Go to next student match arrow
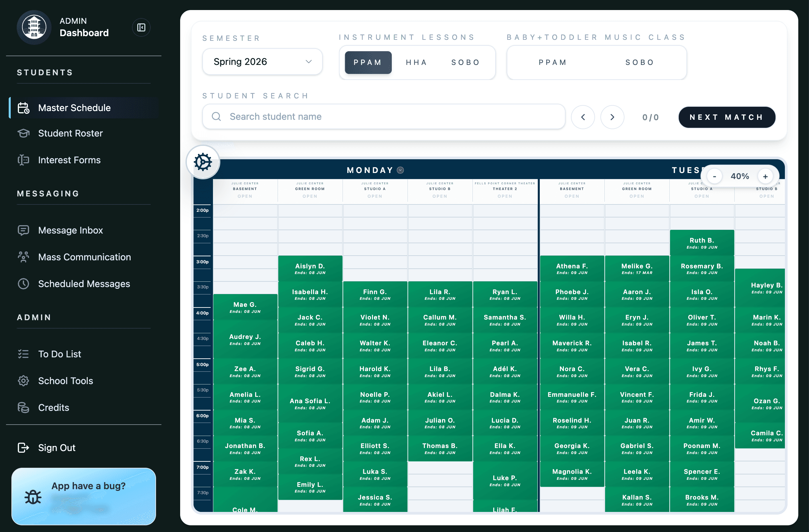 click(612, 117)
